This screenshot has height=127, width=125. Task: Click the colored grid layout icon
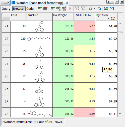(106, 9)
